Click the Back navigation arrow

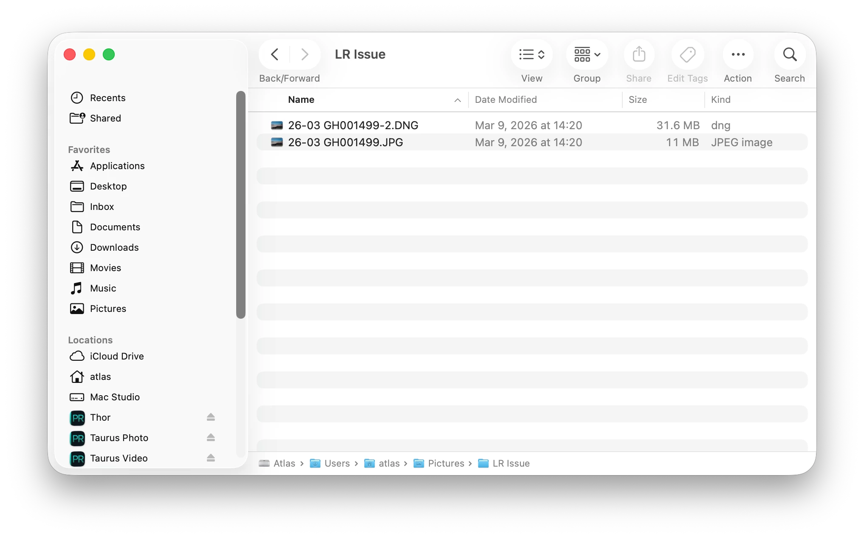(x=275, y=54)
